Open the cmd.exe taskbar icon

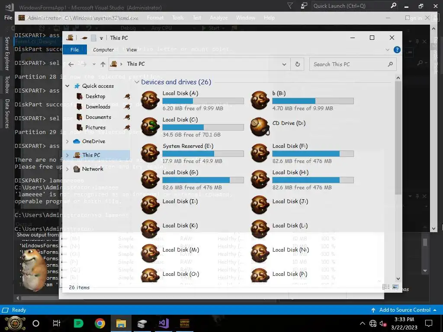(184, 323)
